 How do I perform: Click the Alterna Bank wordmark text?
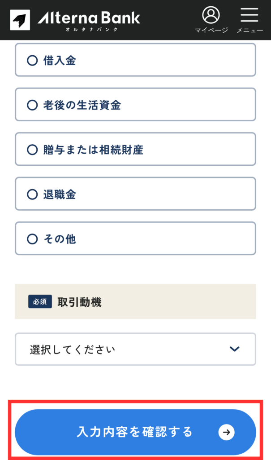pos(89,18)
